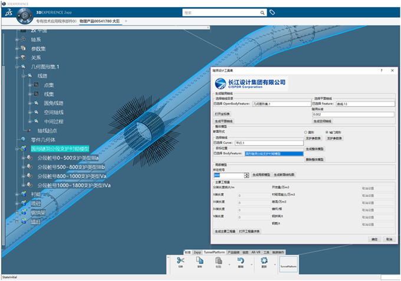The image size is (401, 281).
Task: Click the 打开坐标表 button
Action: [225, 114]
